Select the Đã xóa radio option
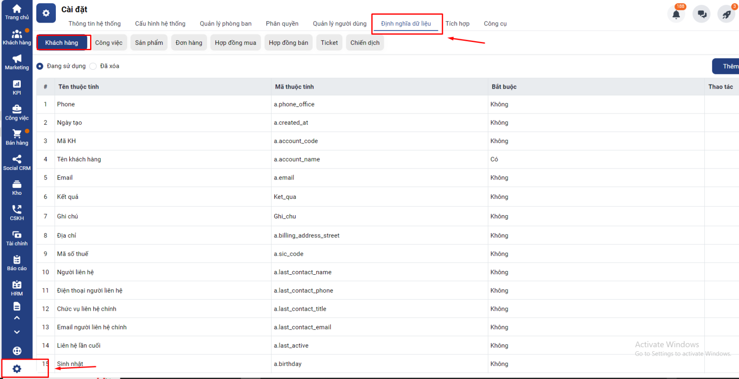Image resolution: width=739 pixels, height=379 pixels. tap(93, 66)
